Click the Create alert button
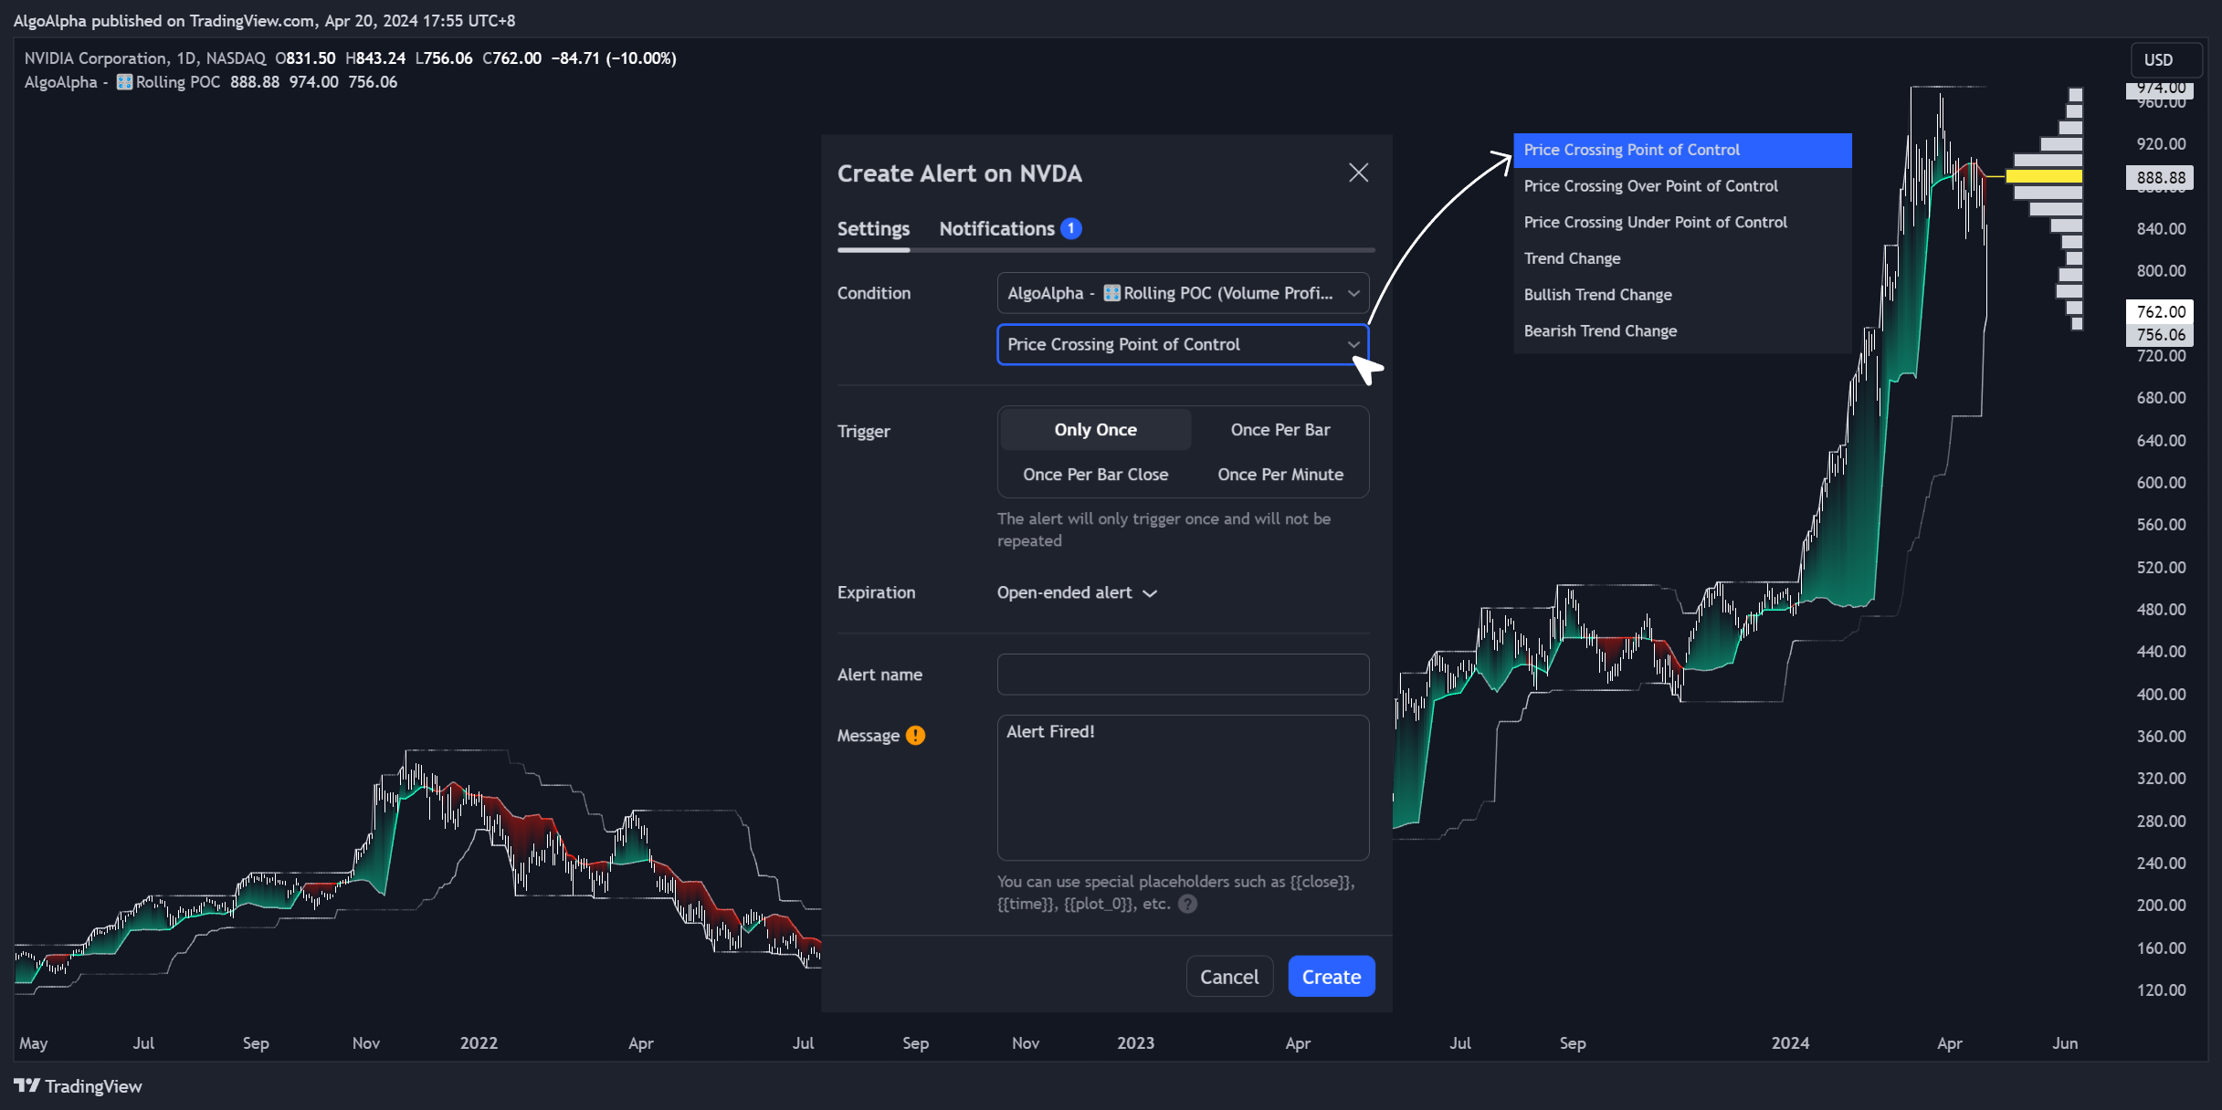 tap(1332, 977)
